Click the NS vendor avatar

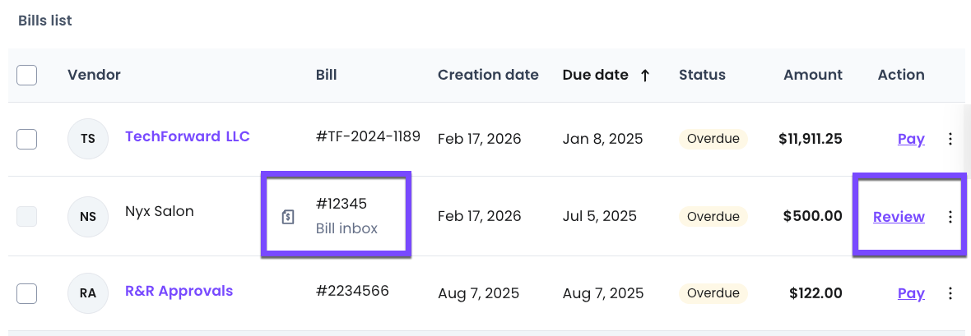(x=88, y=217)
